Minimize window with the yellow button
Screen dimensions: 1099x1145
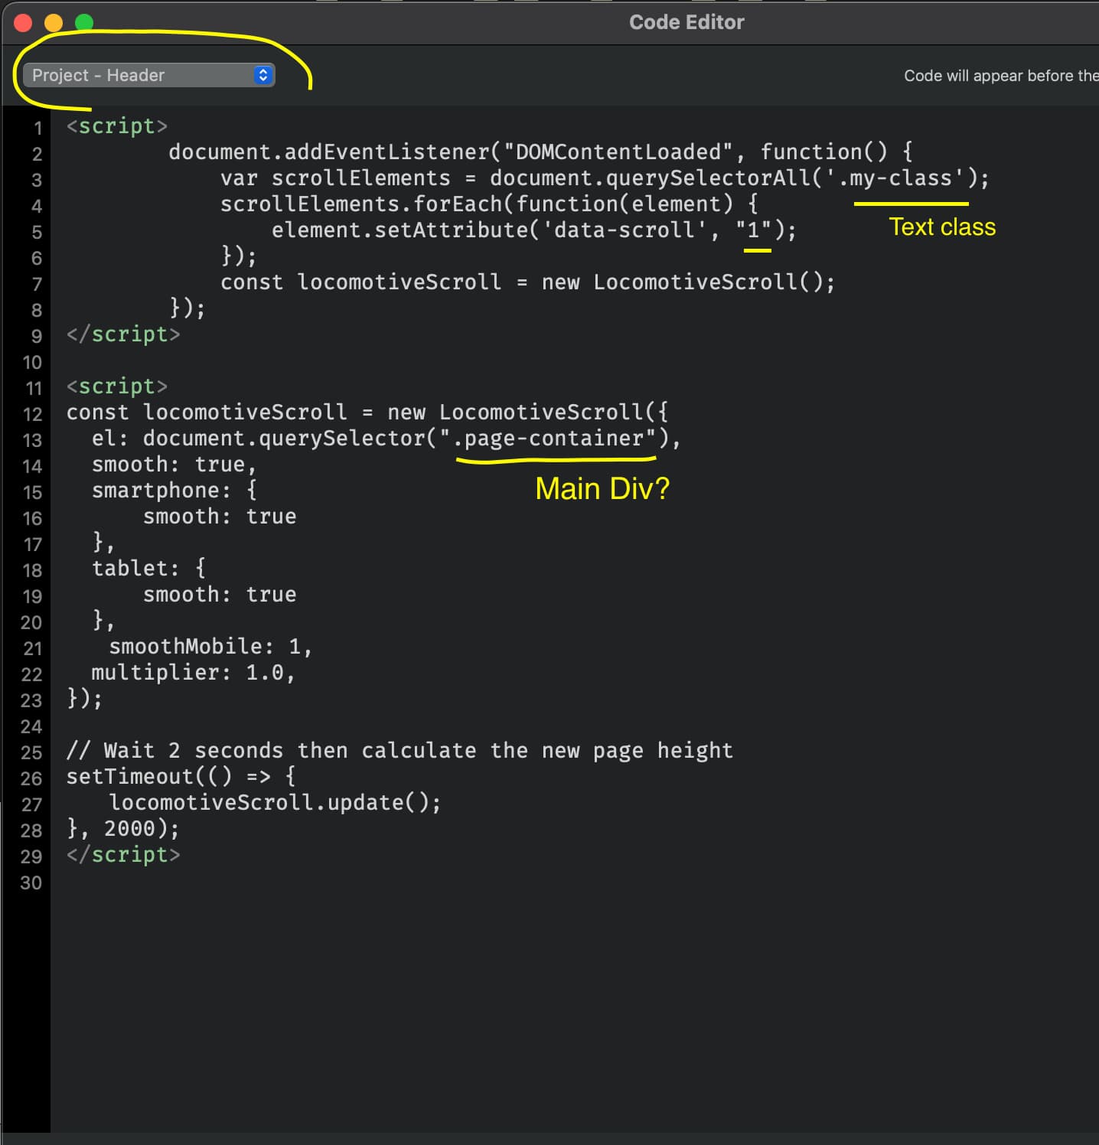(54, 23)
